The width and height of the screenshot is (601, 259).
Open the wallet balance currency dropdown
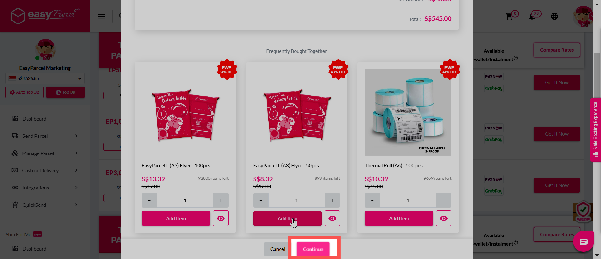[45, 78]
